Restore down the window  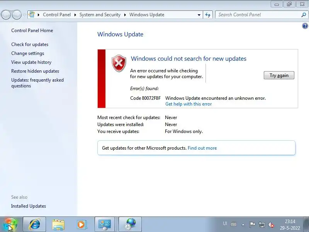point(289,4)
